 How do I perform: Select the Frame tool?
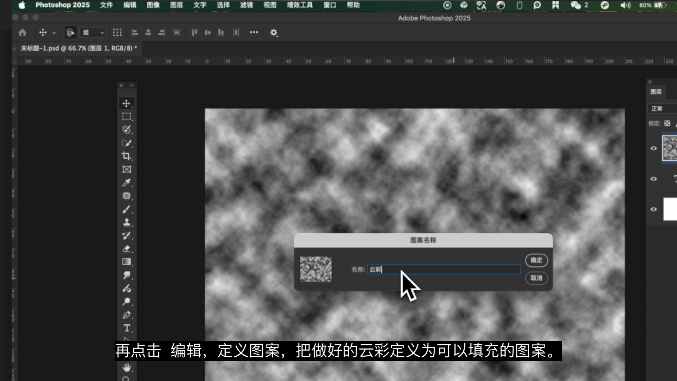point(127,169)
